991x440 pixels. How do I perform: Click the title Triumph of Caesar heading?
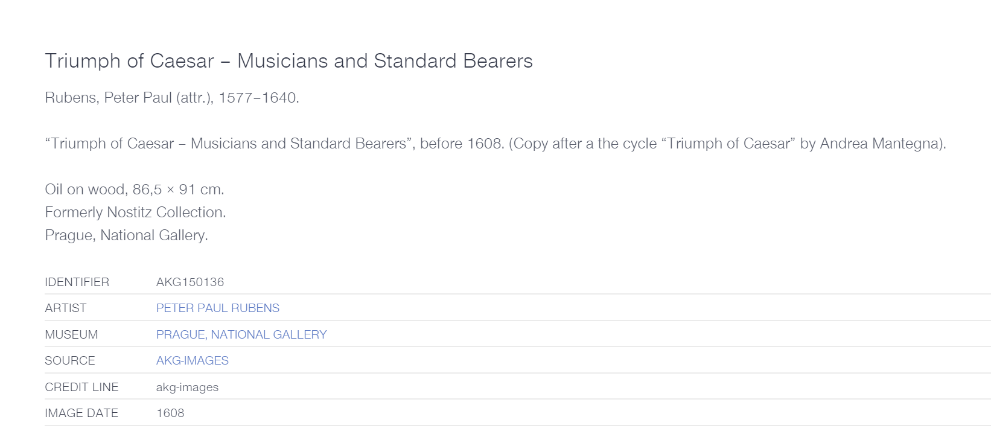(x=288, y=61)
